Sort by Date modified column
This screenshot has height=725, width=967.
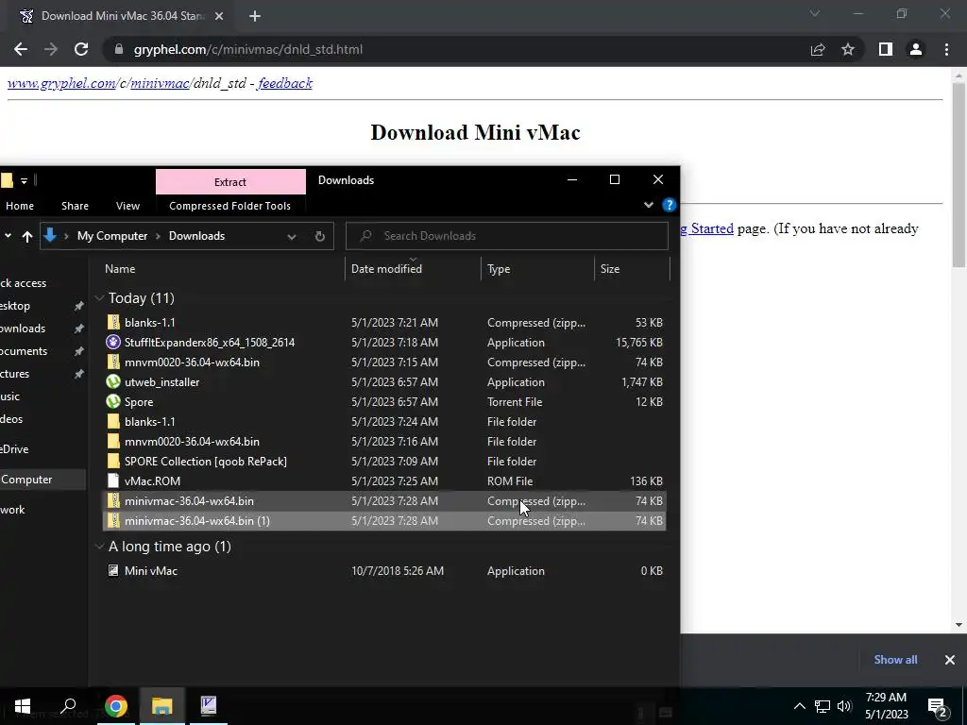coord(386,269)
